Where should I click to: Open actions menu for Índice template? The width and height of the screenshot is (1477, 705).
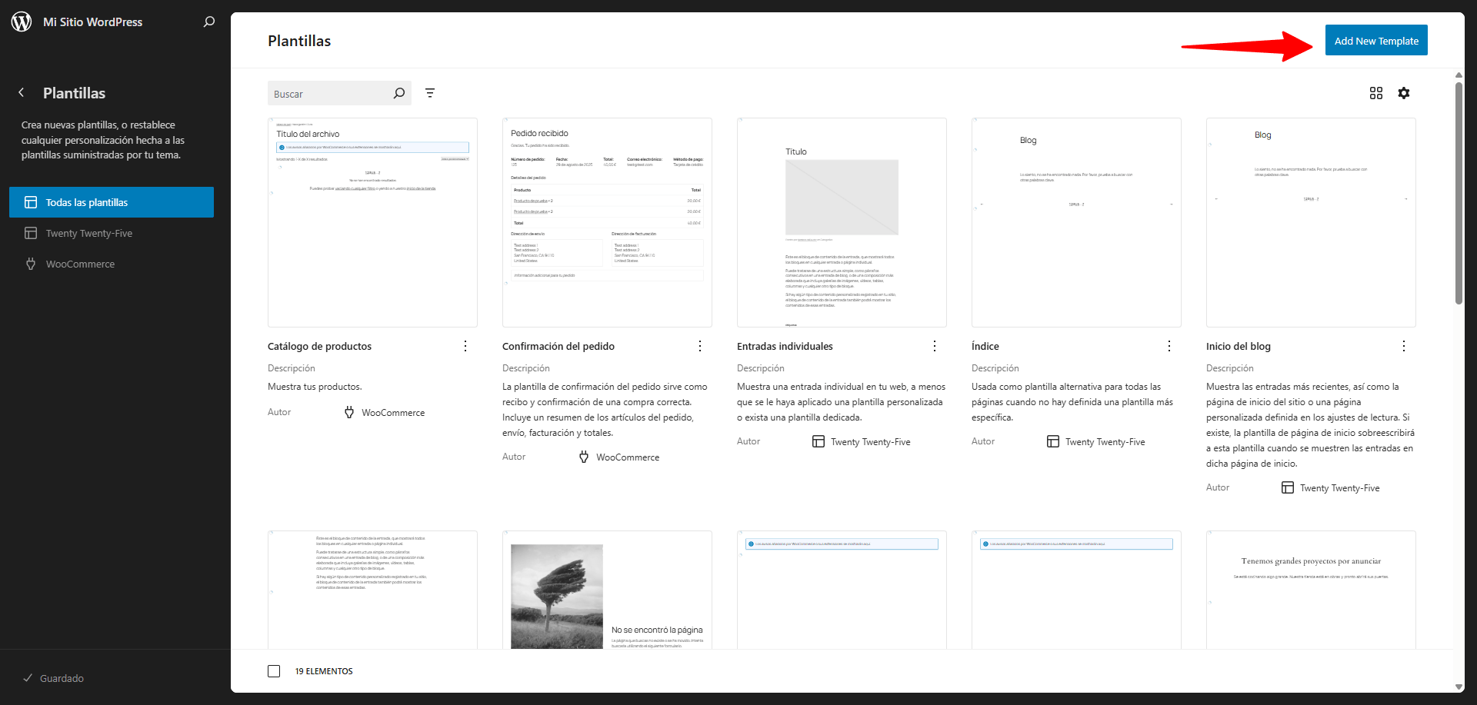pyautogui.click(x=1169, y=346)
